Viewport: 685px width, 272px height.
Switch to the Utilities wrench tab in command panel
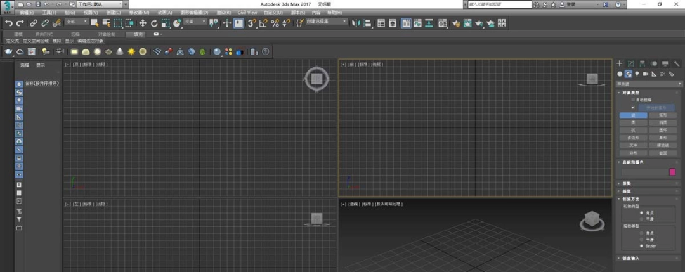tap(677, 64)
